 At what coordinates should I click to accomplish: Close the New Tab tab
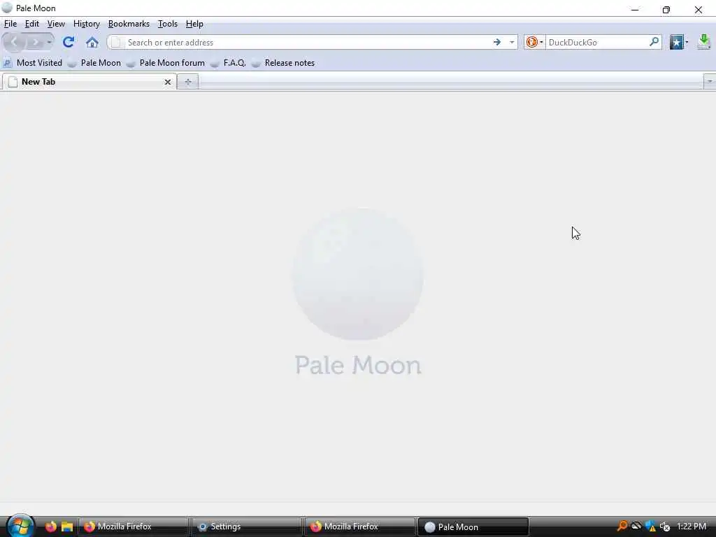coord(168,83)
